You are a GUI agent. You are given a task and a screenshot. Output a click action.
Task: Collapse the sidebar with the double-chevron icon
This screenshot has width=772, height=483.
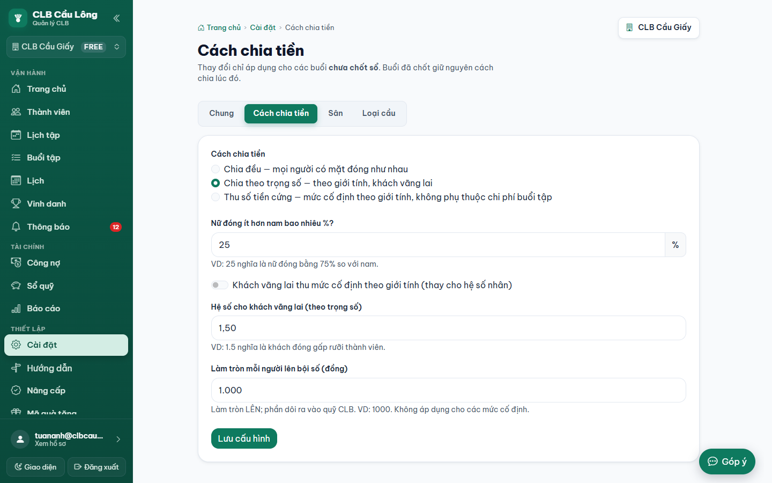coord(116,18)
